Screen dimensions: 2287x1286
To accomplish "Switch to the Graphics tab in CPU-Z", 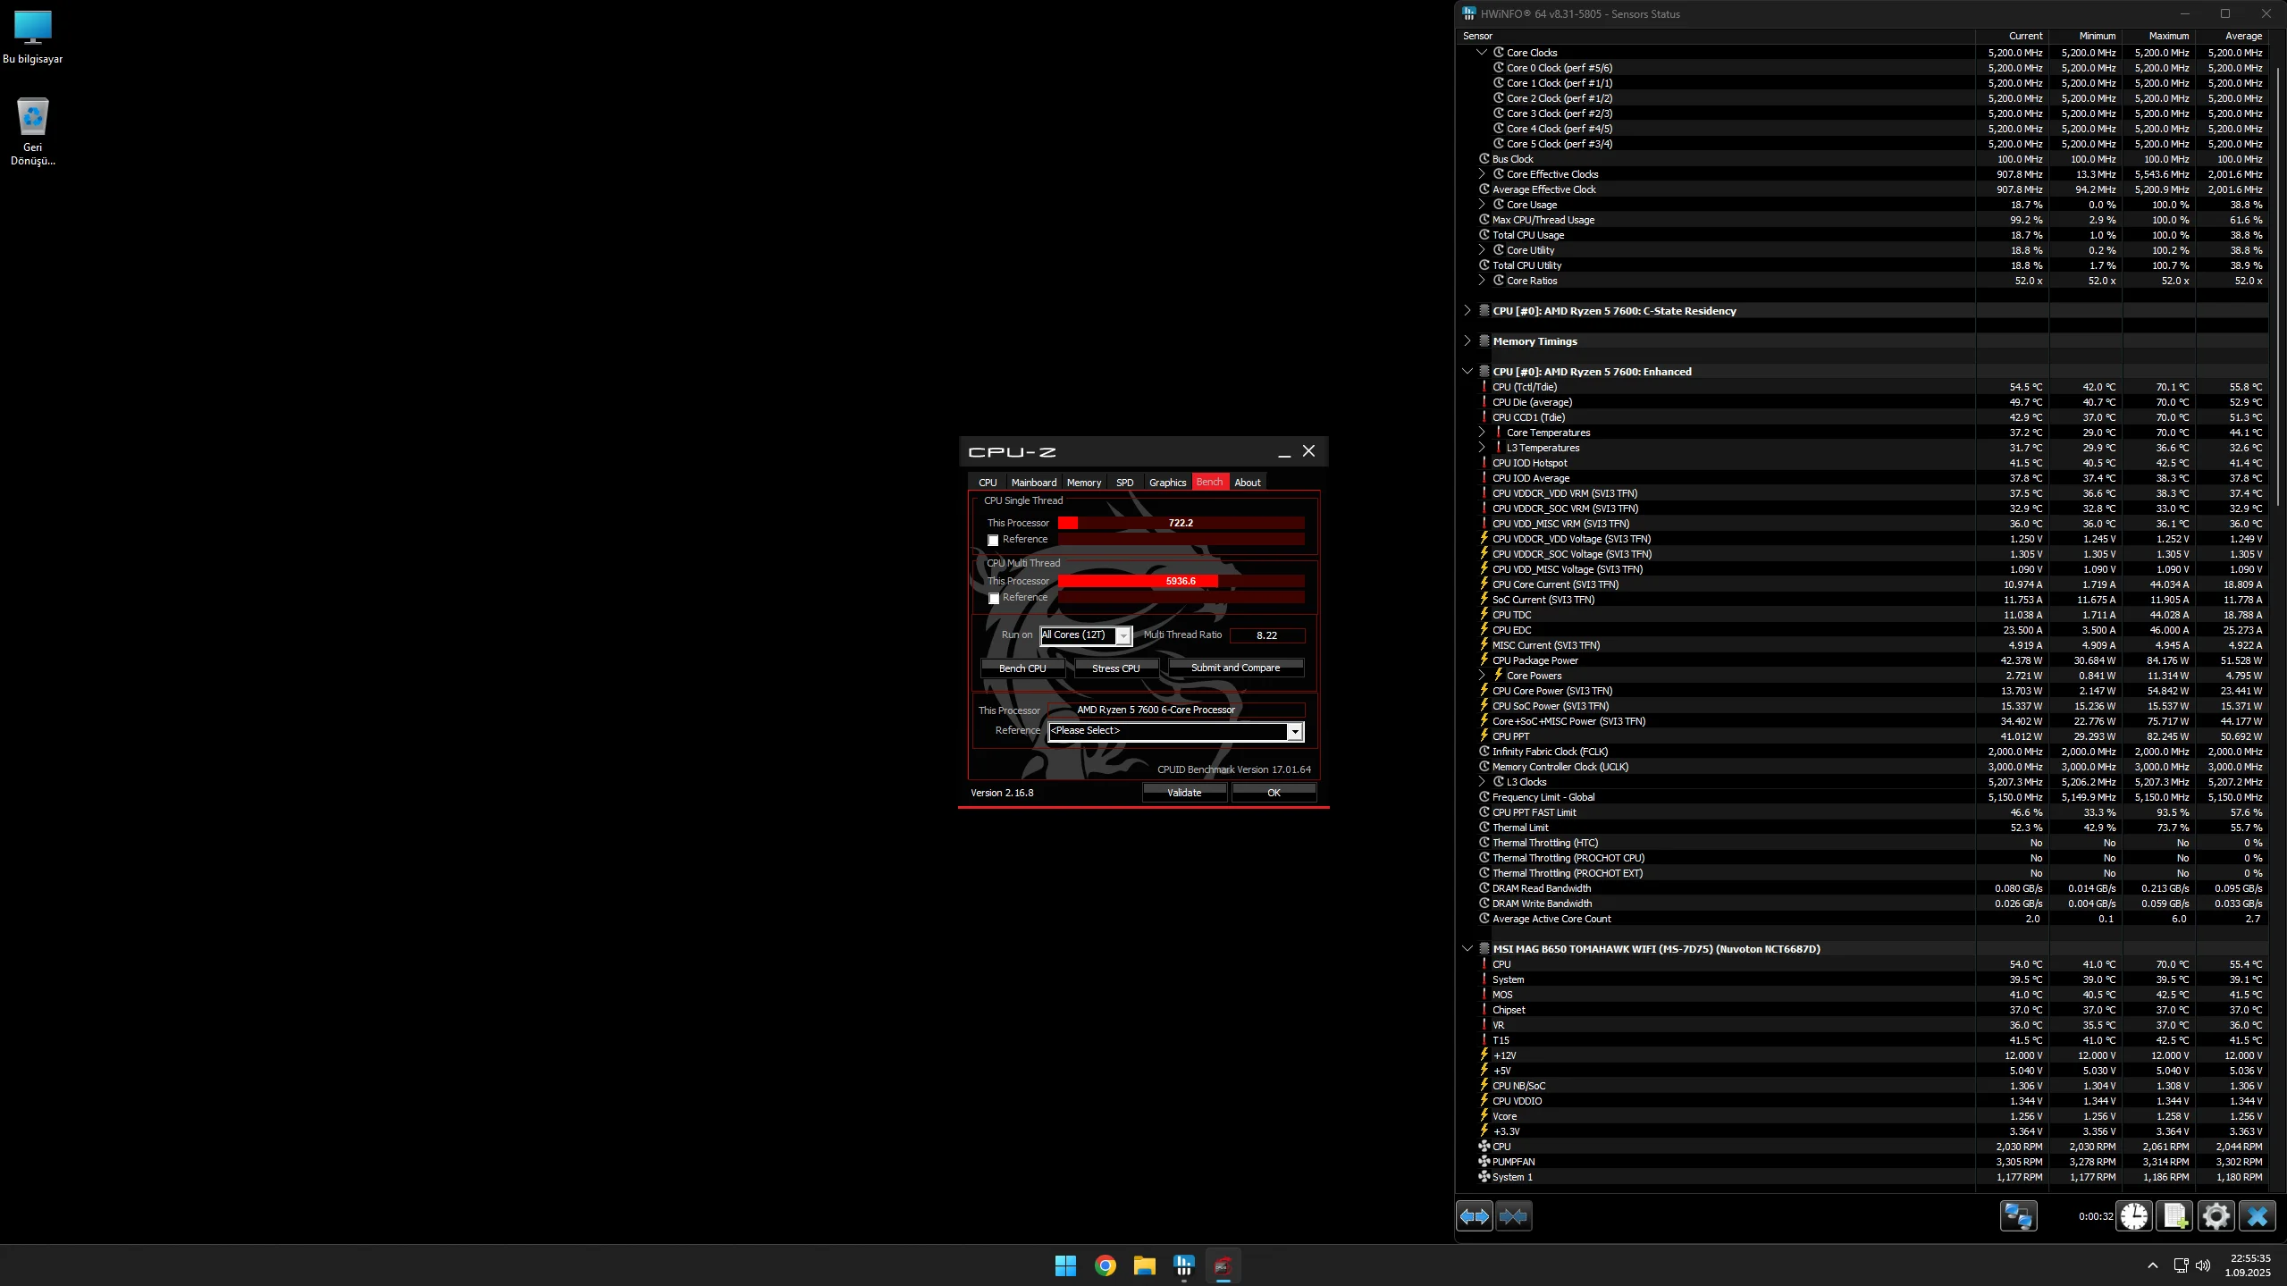I will coord(1167,483).
